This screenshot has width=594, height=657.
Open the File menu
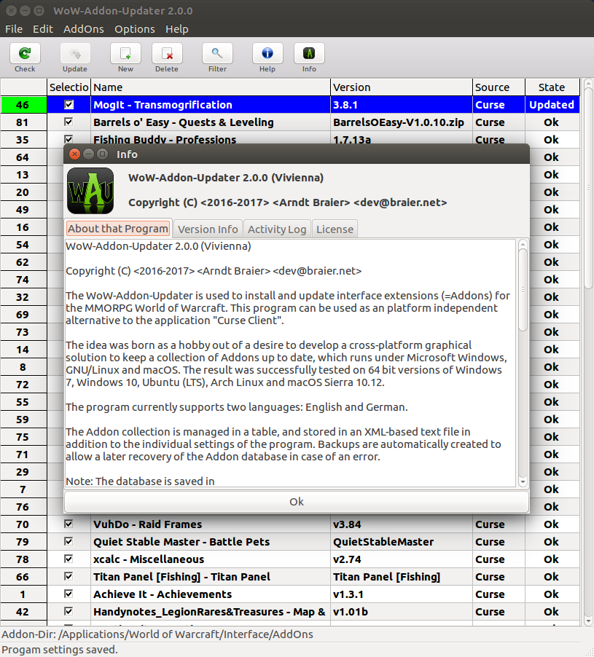14,29
